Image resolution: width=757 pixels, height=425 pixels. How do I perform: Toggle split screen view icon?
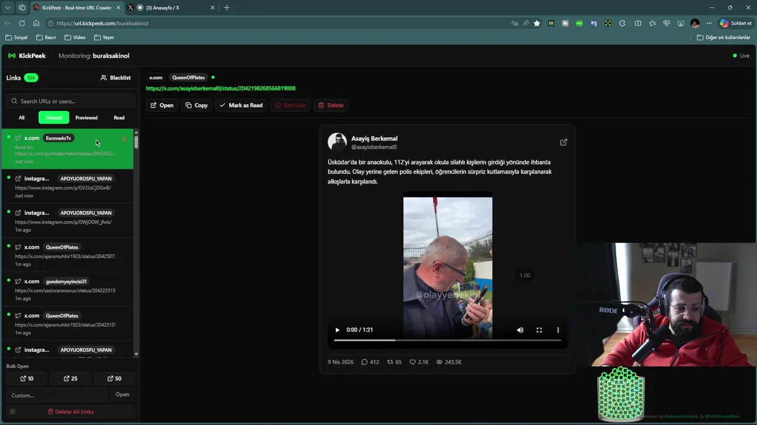(x=638, y=23)
